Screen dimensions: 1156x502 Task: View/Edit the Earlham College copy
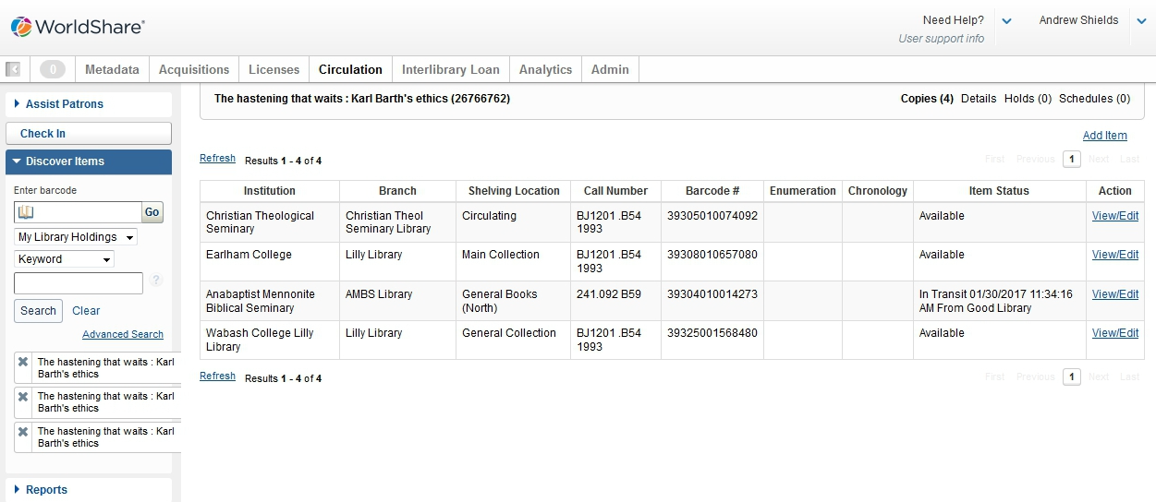point(1114,255)
